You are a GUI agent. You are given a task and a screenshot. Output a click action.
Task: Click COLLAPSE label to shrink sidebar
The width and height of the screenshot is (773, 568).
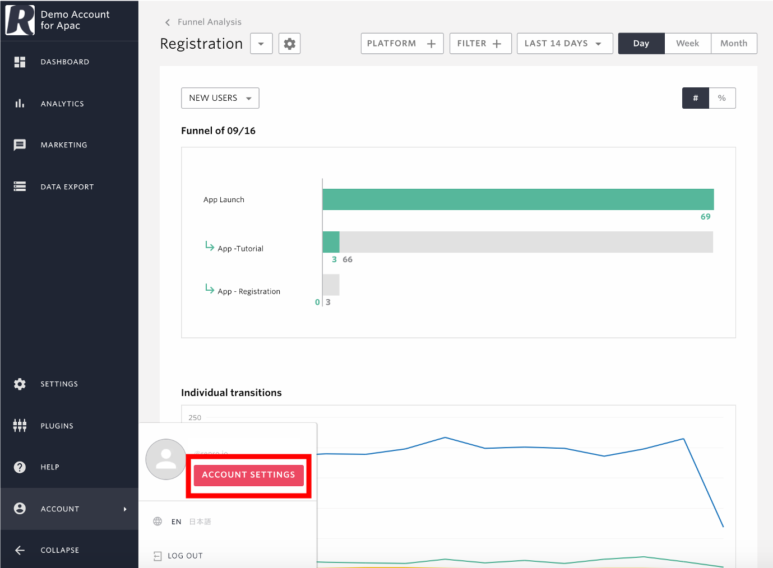pos(60,550)
